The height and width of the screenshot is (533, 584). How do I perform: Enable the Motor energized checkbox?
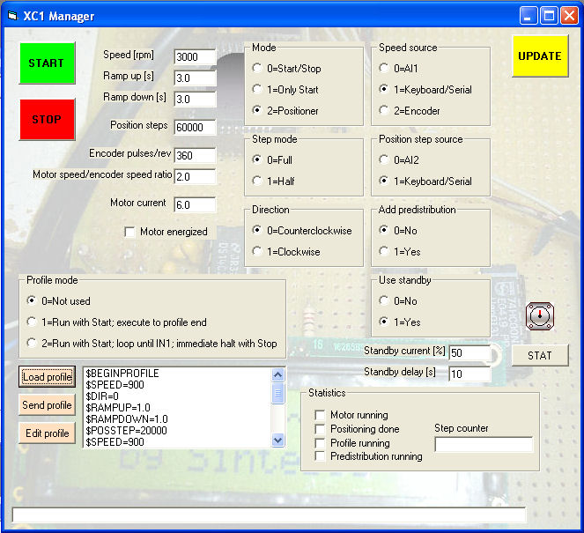(131, 232)
